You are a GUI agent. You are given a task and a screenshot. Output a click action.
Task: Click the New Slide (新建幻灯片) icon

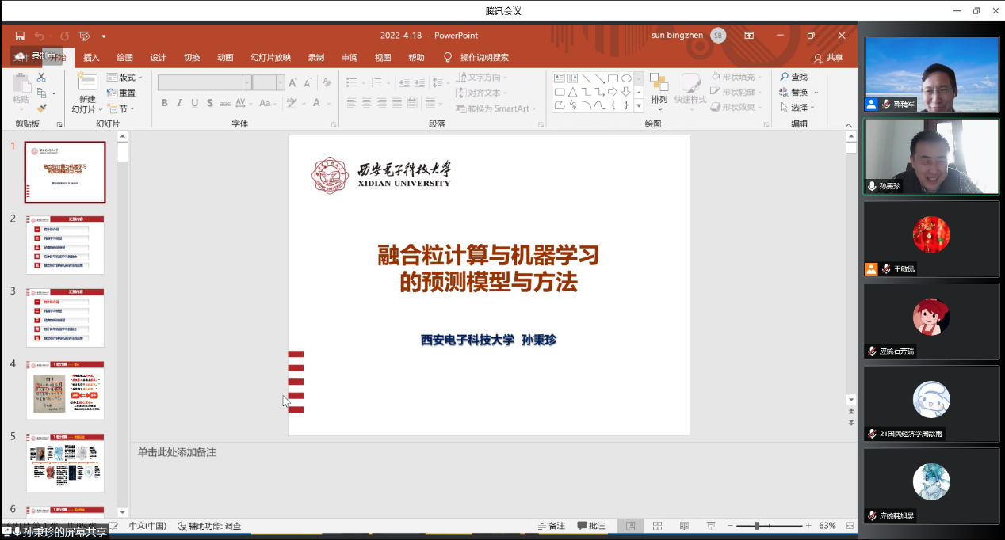pos(86,82)
